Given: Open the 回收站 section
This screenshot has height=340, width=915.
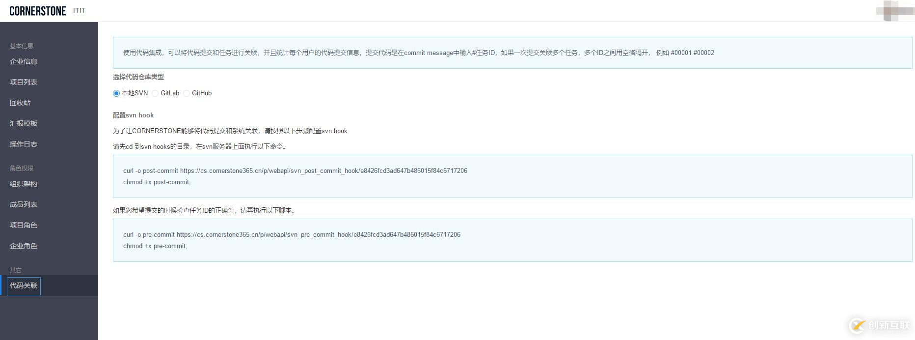Looking at the screenshot, I should click(20, 103).
